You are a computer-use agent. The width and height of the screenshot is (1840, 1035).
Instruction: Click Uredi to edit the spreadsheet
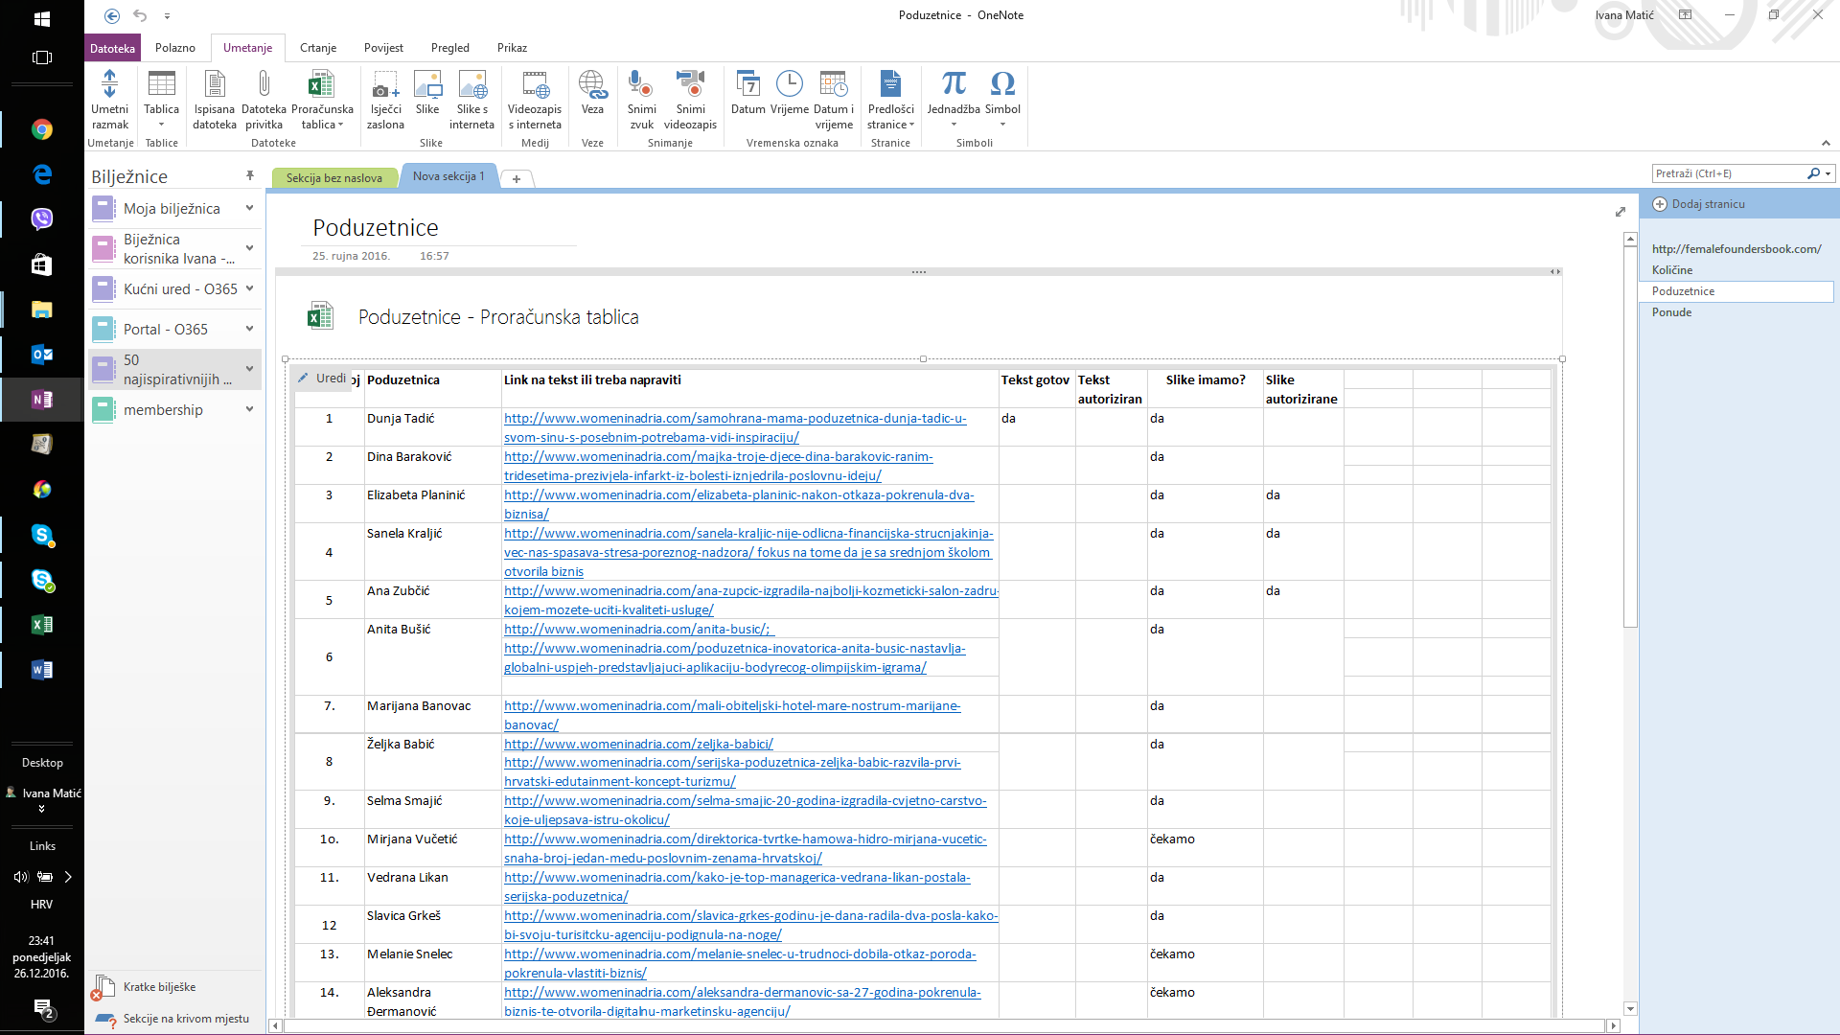point(323,379)
